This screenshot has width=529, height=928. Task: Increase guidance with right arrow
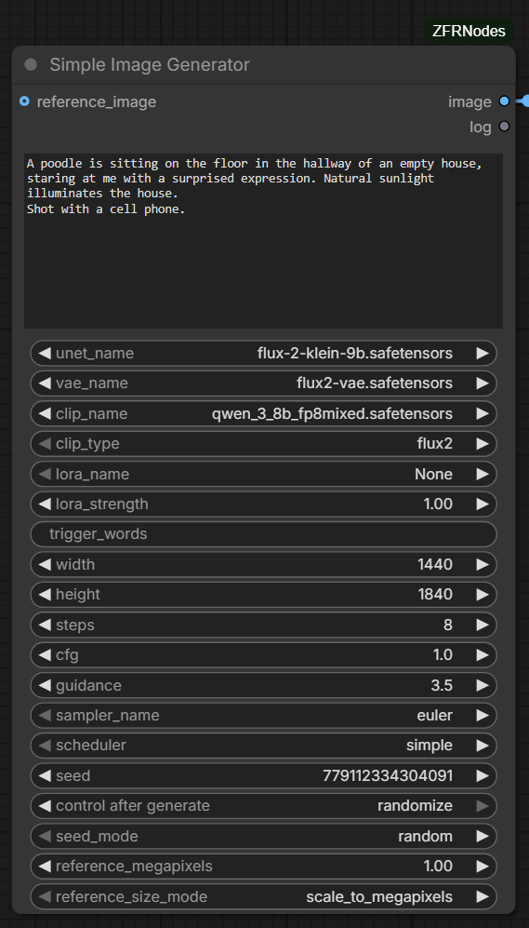483,685
